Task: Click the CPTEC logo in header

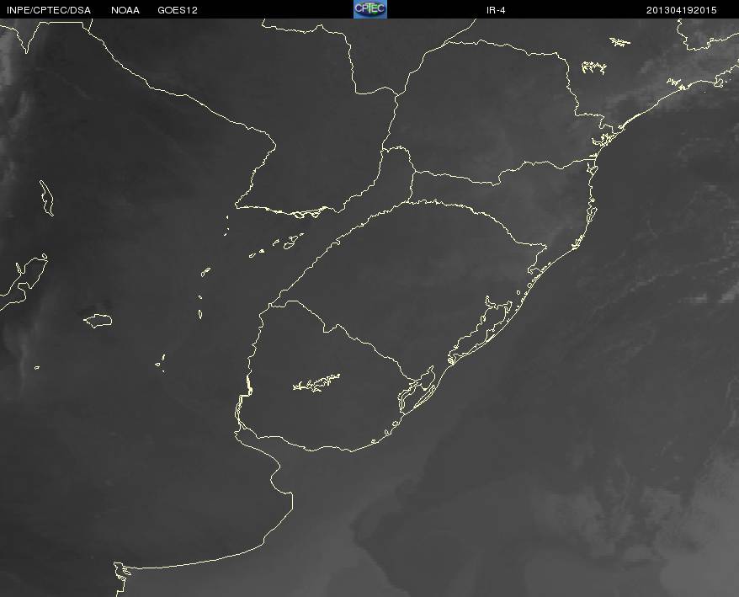Action: (370, 9)
